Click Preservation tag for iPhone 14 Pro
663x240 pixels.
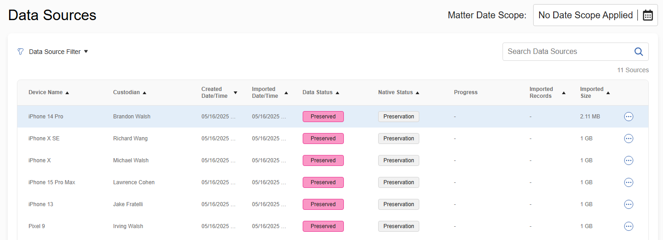(399, 117)
